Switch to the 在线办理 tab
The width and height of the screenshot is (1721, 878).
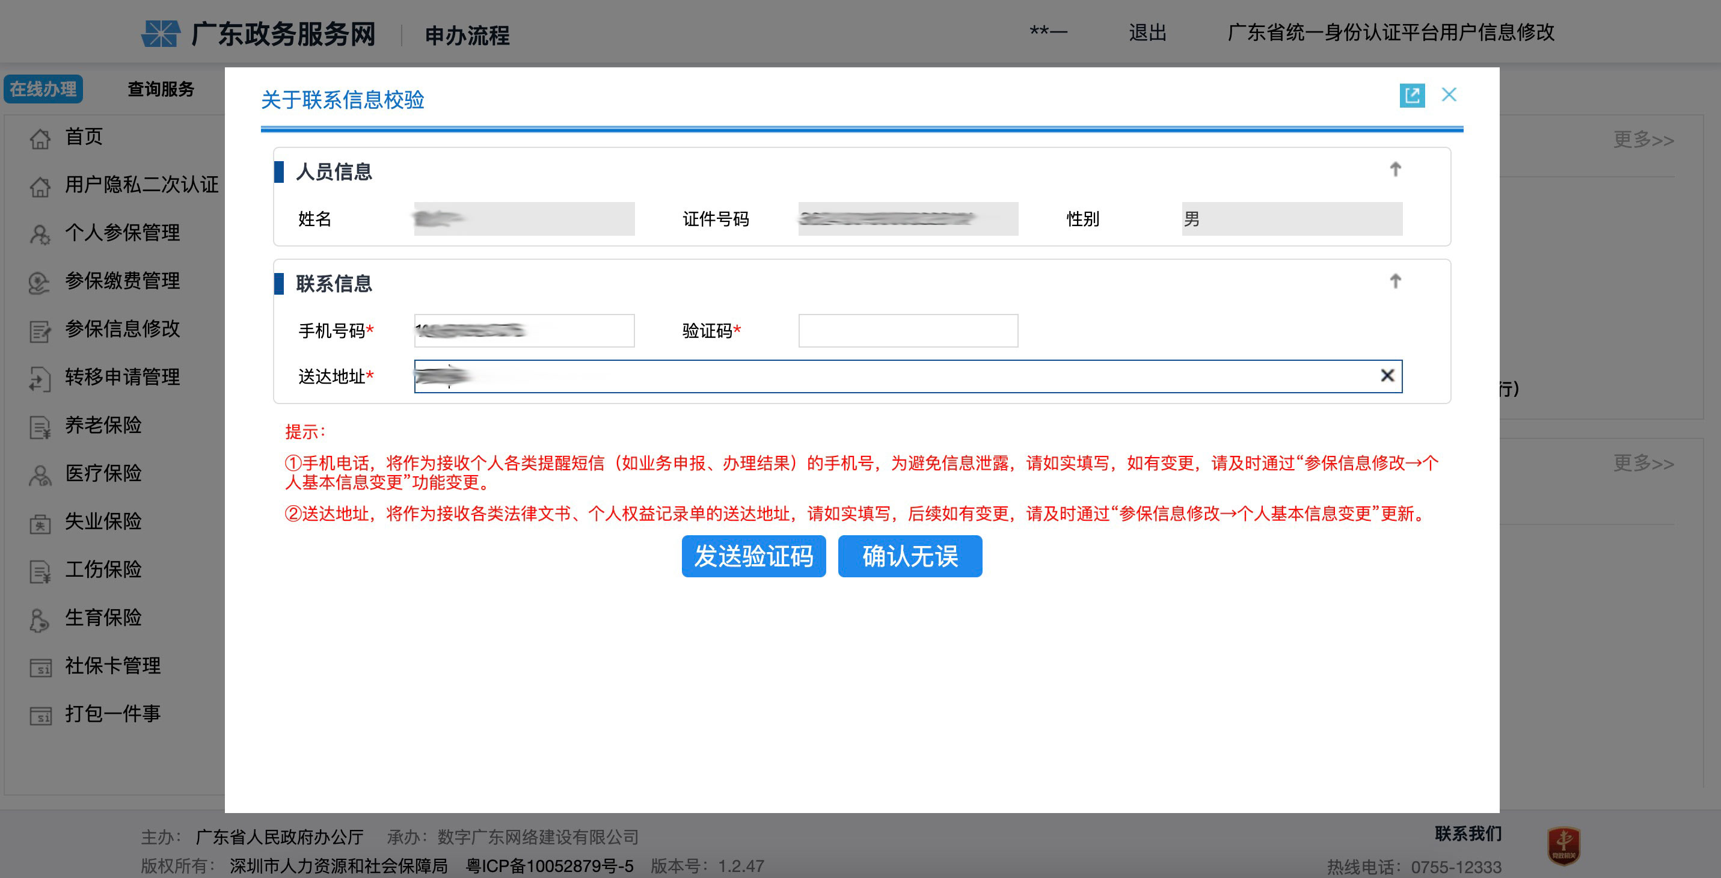pyautogui.click(x=43, y=88)
